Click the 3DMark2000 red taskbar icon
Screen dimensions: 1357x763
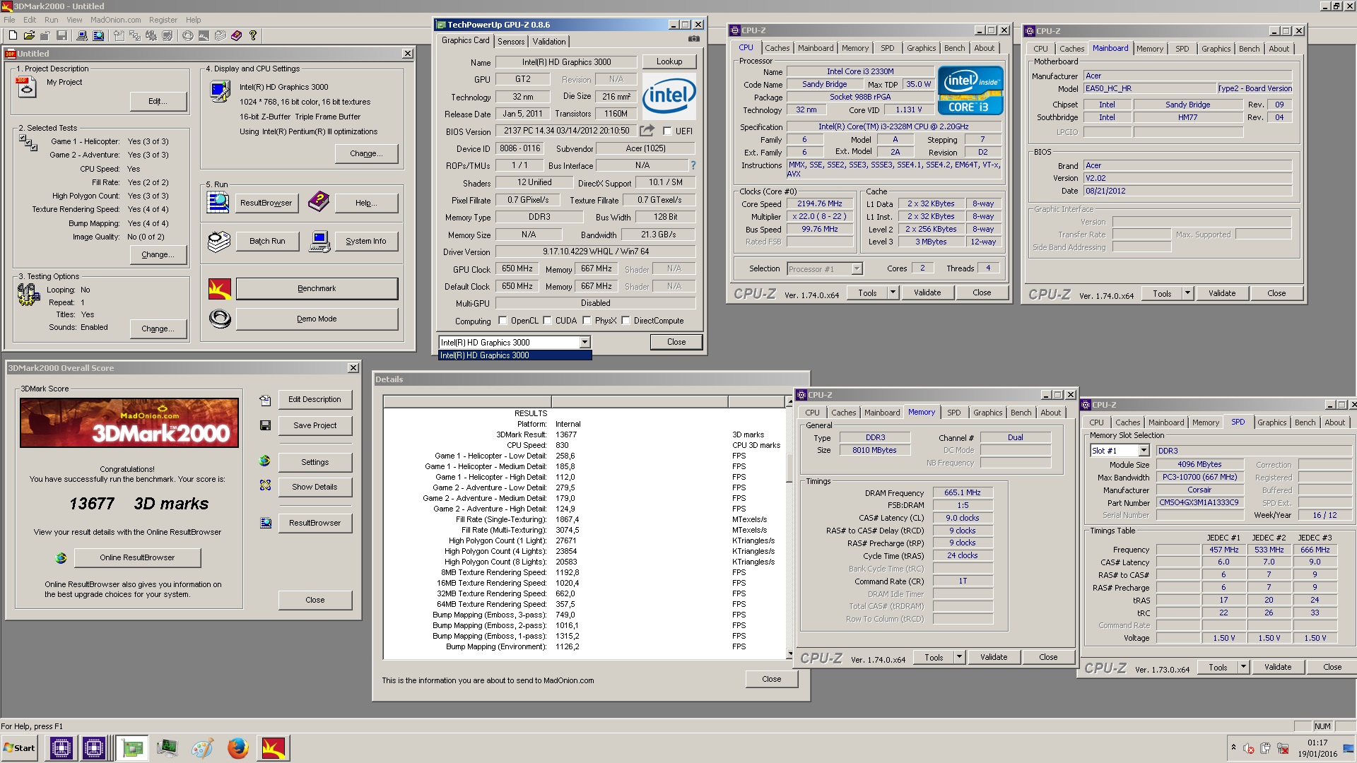tap(273, 748)
